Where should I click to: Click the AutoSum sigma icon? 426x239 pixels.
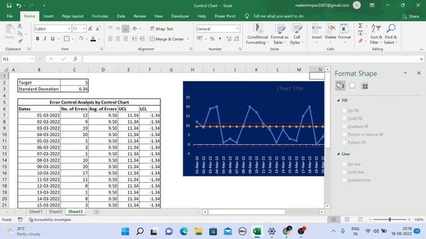(361, 26)
